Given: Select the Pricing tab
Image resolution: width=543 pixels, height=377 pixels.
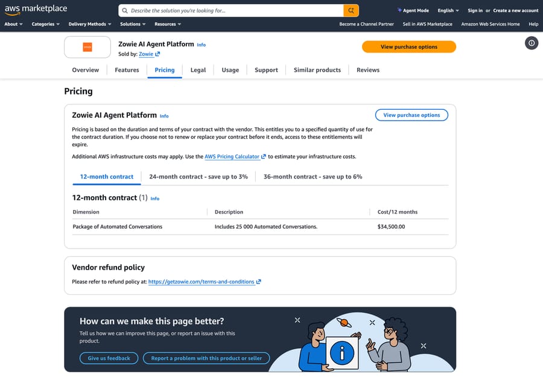Looking at the screenshot, I should (x=165, y=70).
